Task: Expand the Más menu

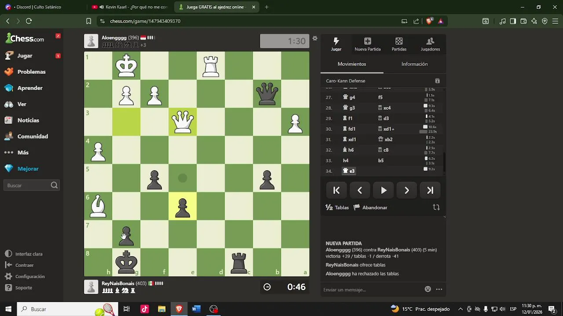Action: [x=23, y=152]
